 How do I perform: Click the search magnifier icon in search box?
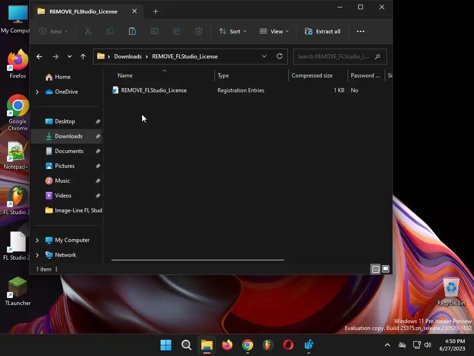(x=377, y=57)
